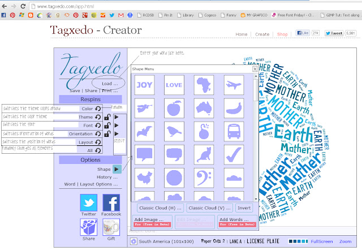362x251 pixels.
Task: Click the Tweet button
Action: [x=334, y=33]
